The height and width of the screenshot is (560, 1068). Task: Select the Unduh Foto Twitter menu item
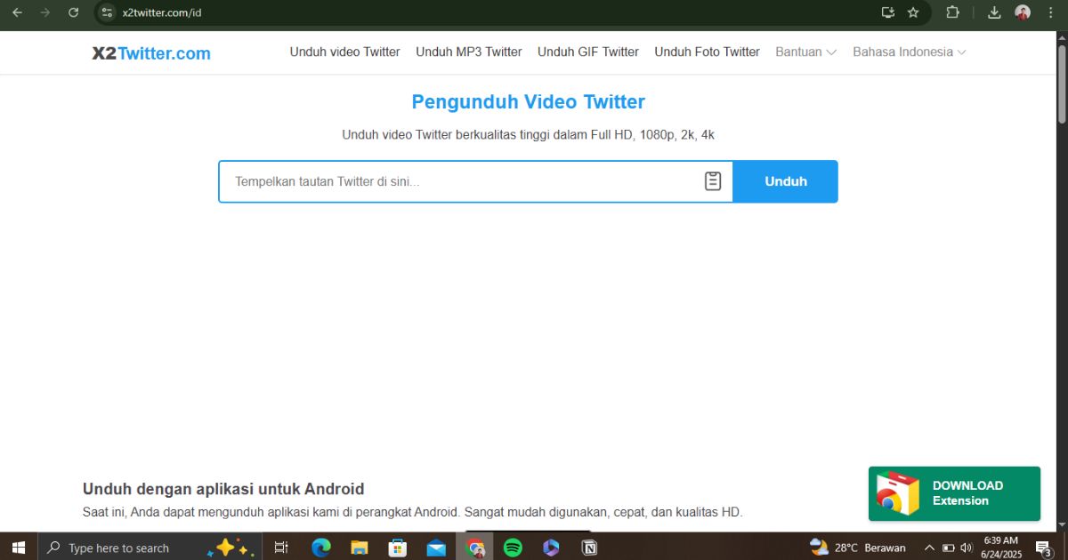pos(707,52)
